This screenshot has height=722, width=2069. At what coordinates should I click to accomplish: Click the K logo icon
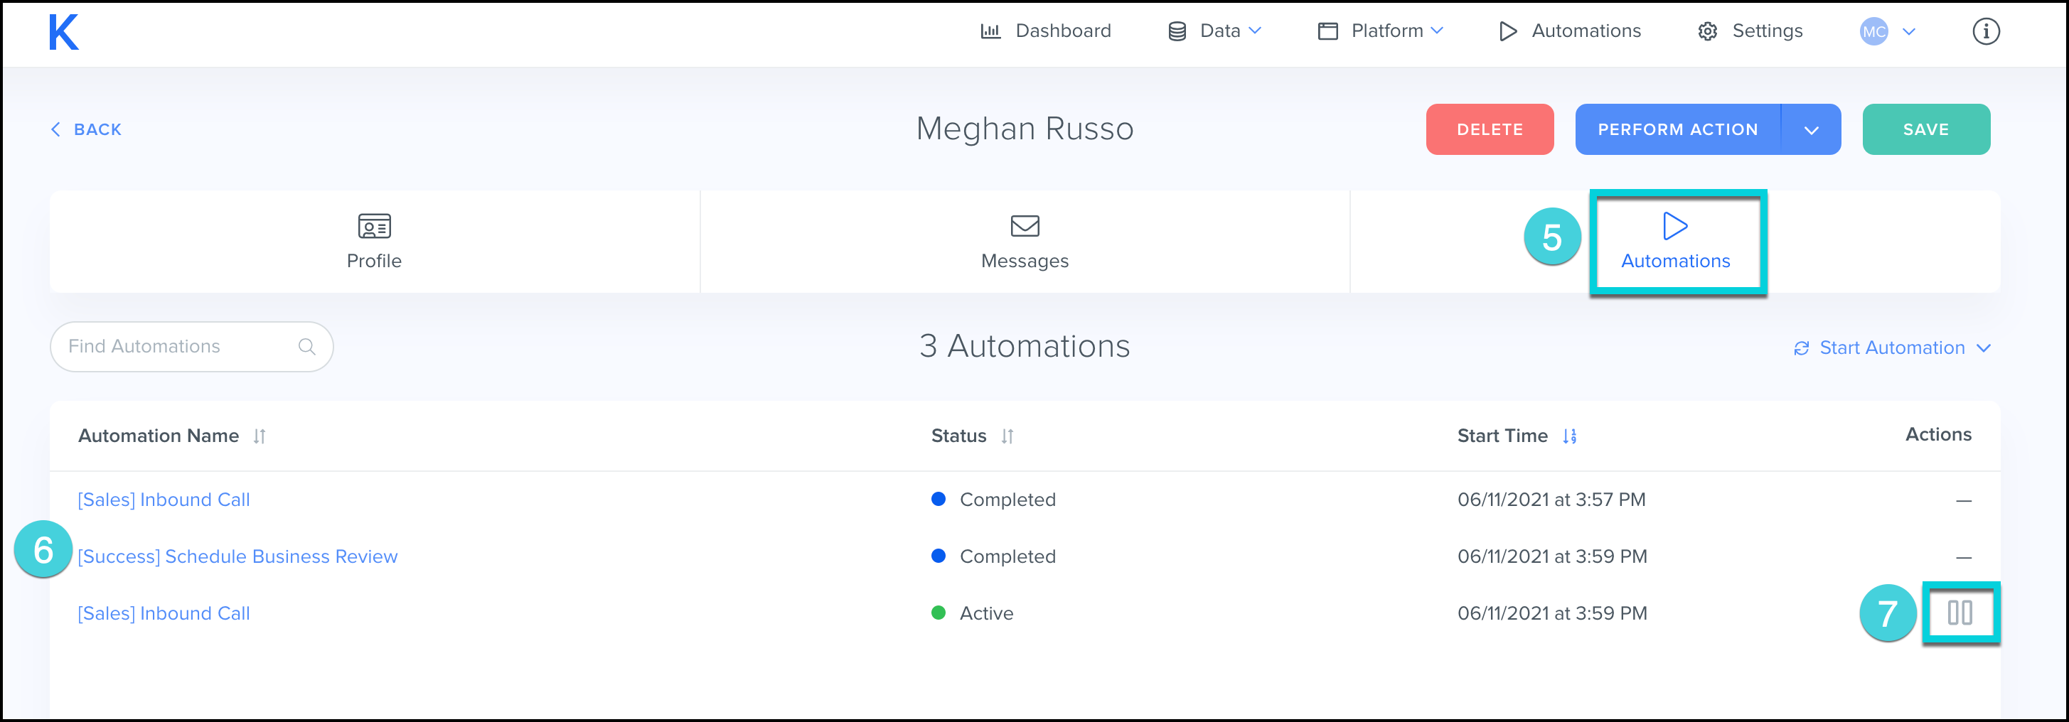[x=63, y=32]
